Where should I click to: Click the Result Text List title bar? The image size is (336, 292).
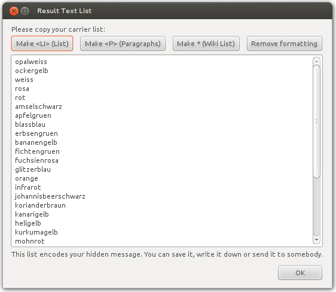coord(168,11)
